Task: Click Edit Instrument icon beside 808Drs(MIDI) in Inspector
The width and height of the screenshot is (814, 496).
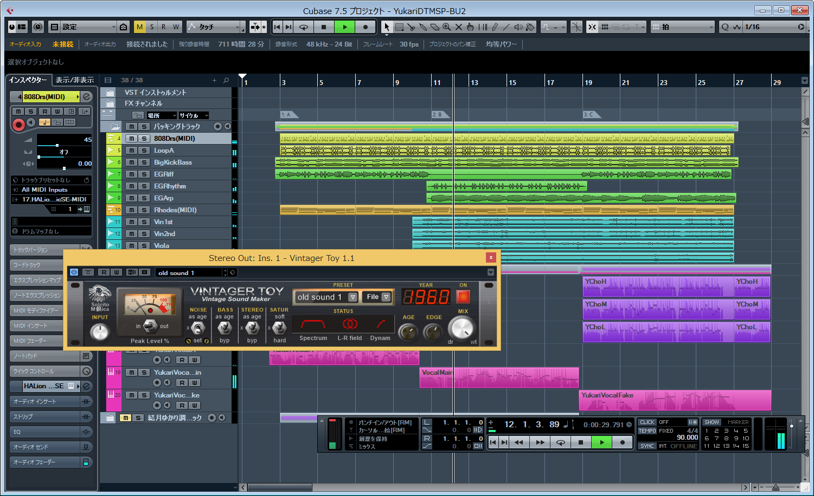Action: click(86, 97)
